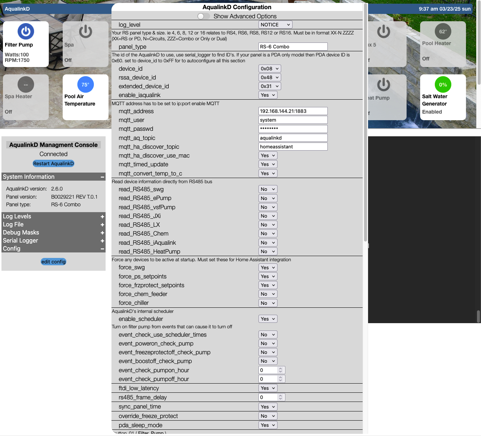Click the mqtt_aq_topic input field

293,138
